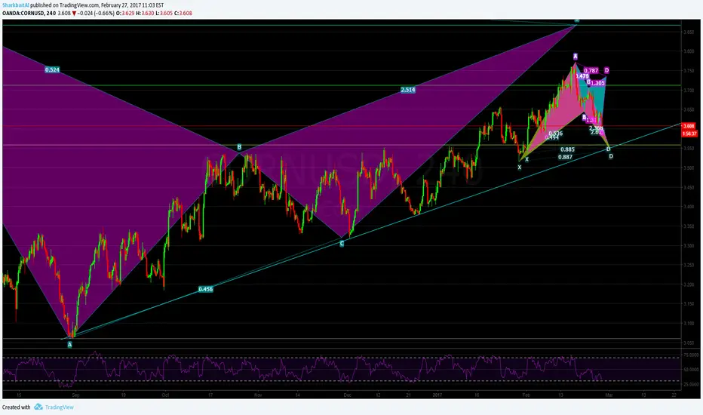Screen dimensions: 703x415
Task: Click the 0.787 ratio label
Action: pos(591,70)
